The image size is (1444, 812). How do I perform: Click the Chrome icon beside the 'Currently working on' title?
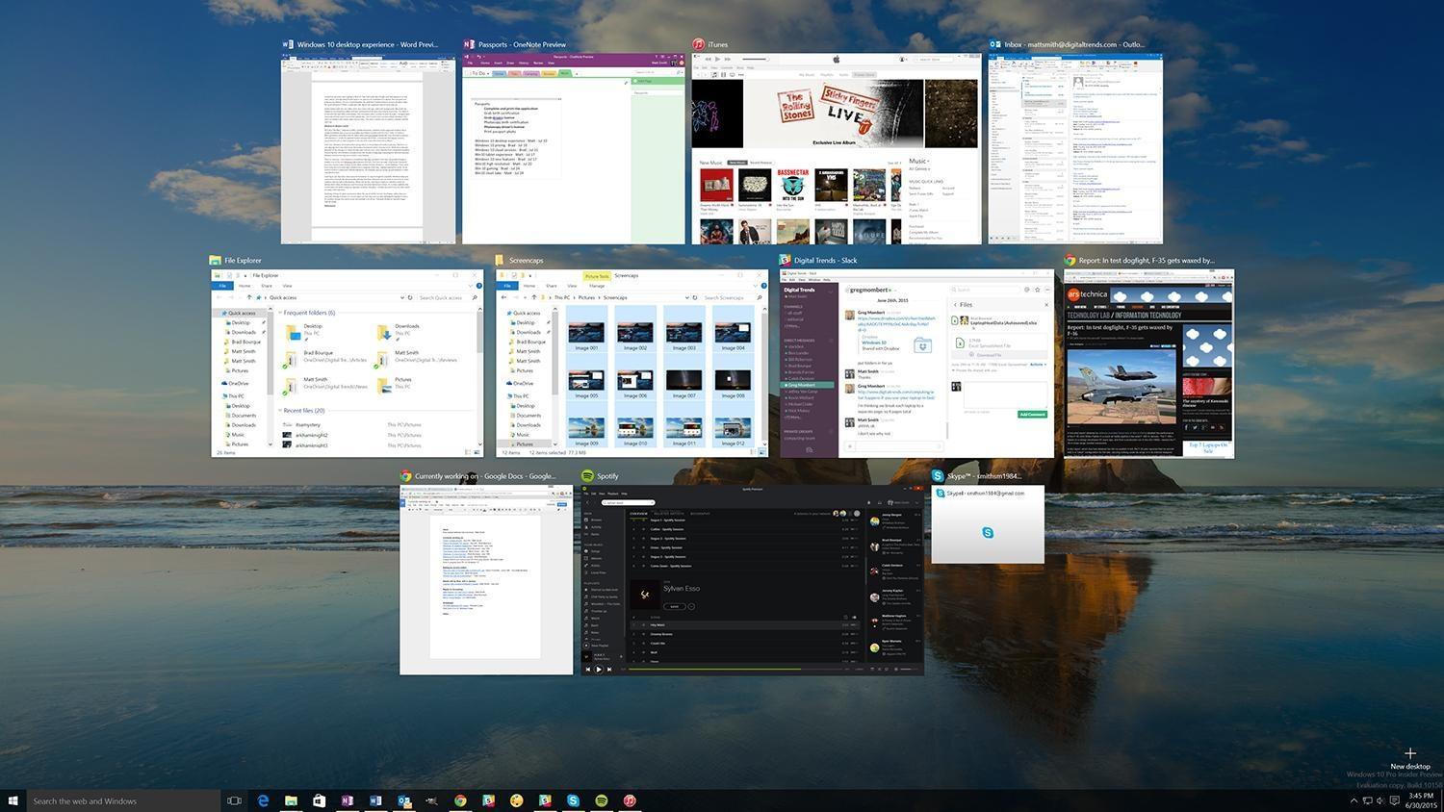click(x=406, y=476)
